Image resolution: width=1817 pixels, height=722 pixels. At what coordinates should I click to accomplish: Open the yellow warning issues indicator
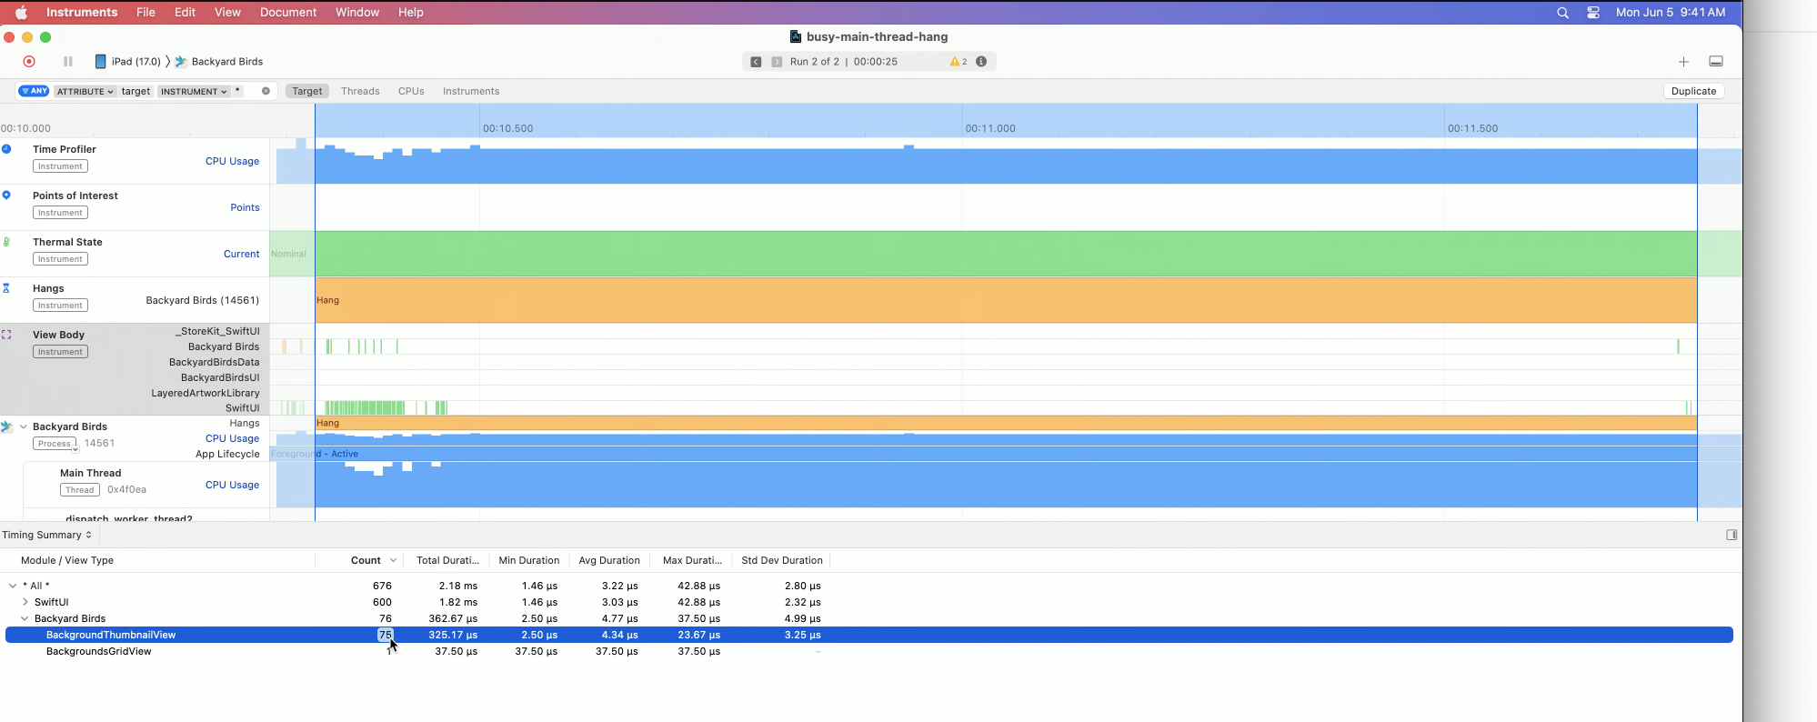coord(959,62)
